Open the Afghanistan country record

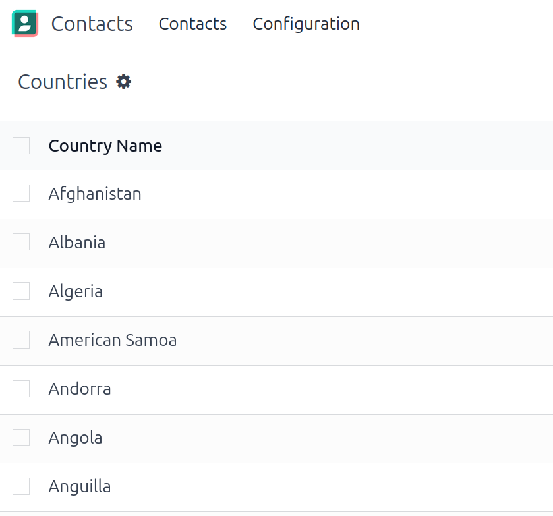[95, 194]
